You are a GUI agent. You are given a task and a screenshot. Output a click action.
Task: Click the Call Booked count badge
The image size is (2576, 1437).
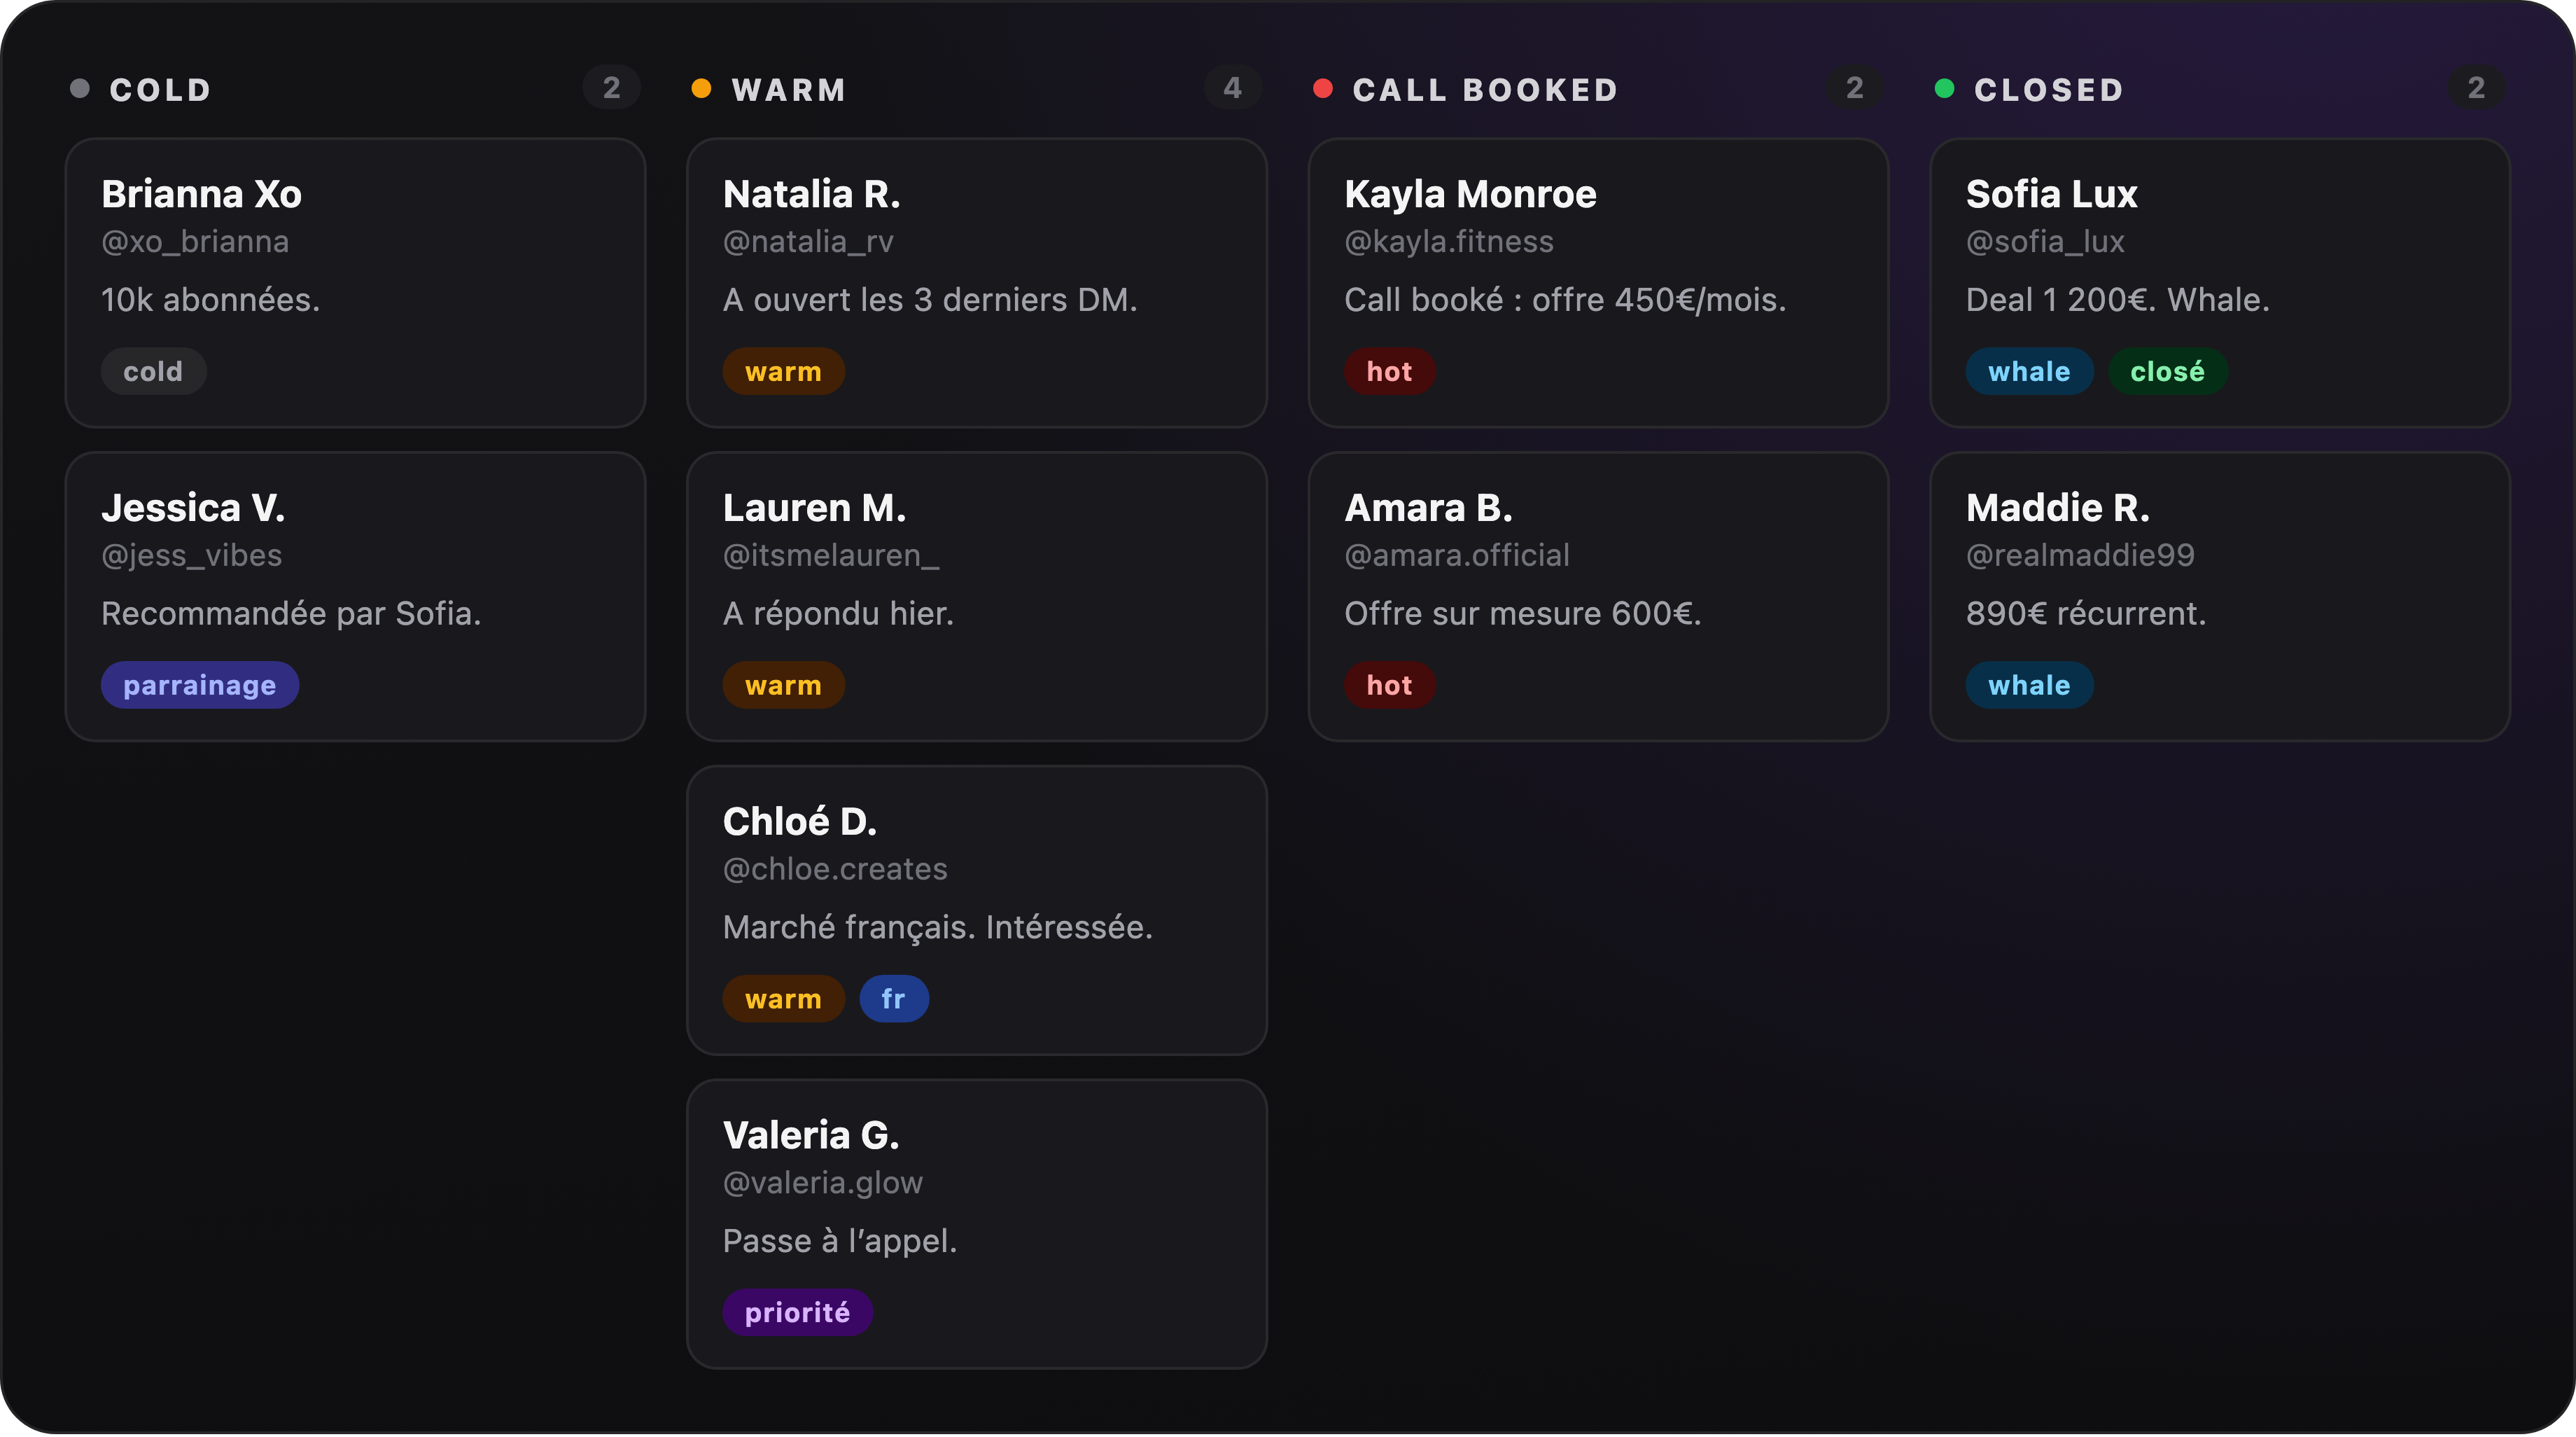(1855, 88)
